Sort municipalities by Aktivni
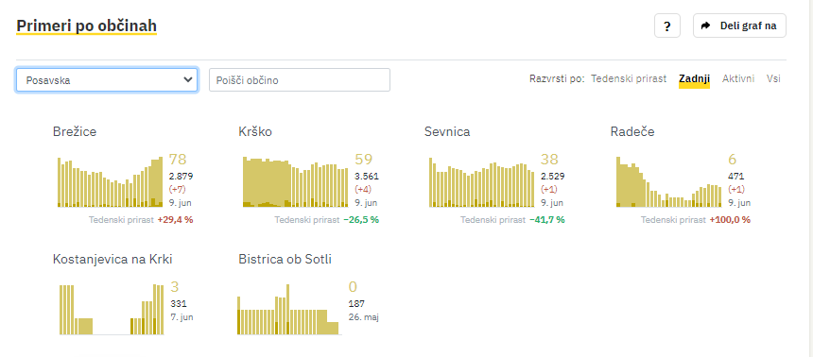This screenshot has width=813, height=357. pyautogui.click(x=738, y=78)
